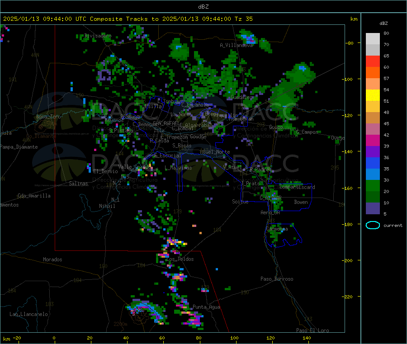Select the 51 dBZ yellow color swatch
Screen dimensions: 407x344
click(x=373, y=95)
